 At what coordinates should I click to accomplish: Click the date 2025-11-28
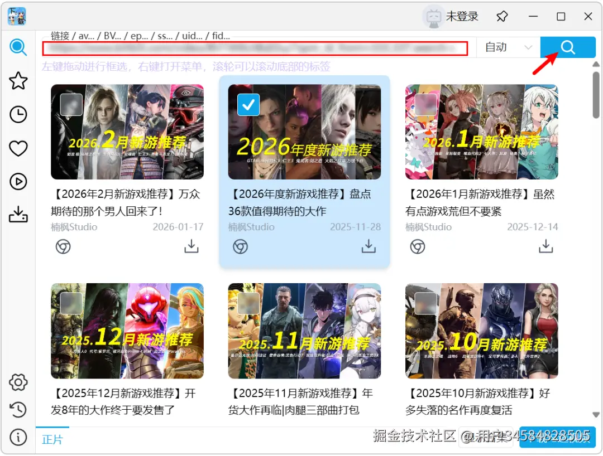355,227
